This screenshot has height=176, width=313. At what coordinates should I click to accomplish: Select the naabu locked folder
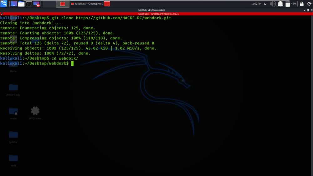(13, 113)
